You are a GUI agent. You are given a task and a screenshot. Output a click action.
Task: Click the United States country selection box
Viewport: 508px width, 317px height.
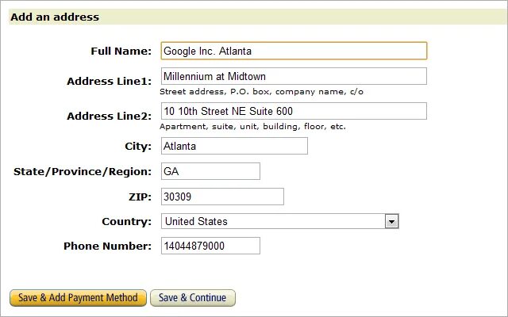pyautogui.click(x=280, y=222)
